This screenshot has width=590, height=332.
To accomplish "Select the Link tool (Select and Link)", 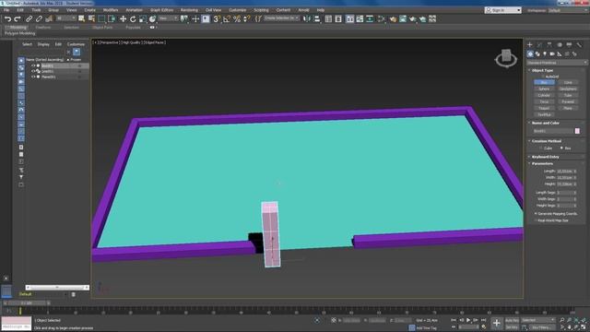I will point(29,18).
